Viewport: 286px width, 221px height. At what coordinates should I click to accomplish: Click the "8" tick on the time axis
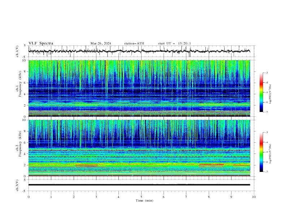pos(209,197)
